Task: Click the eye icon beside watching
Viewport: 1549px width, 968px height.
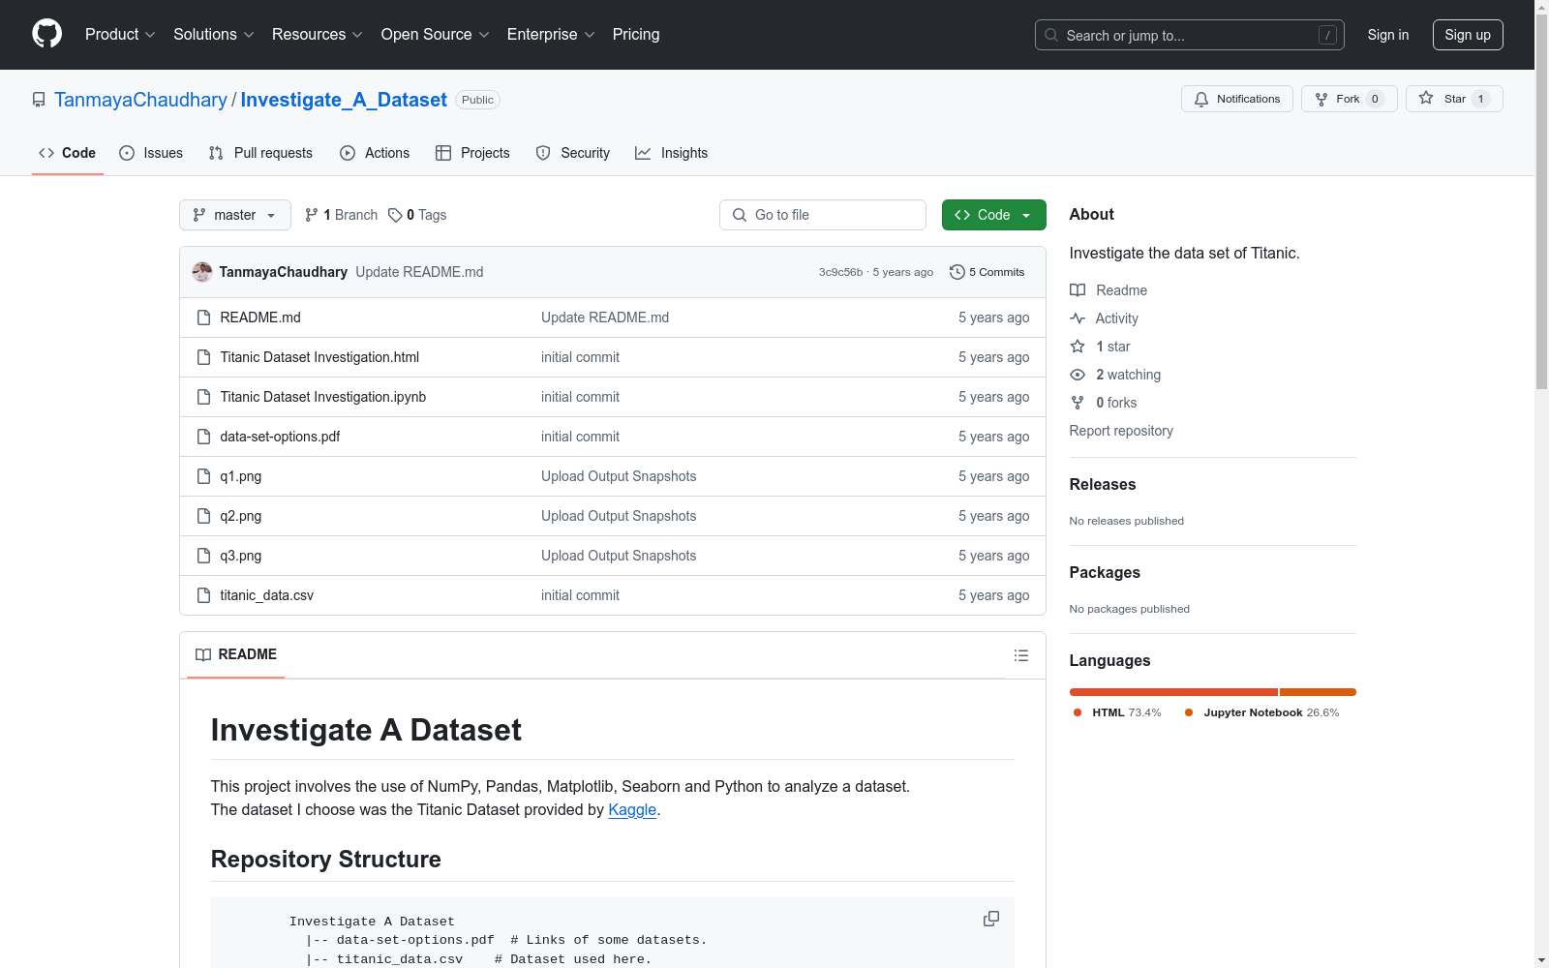Action: coord(1078,375)
